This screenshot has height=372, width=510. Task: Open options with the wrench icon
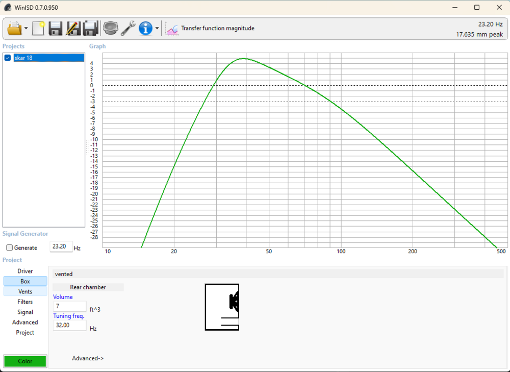coord(128,28)
